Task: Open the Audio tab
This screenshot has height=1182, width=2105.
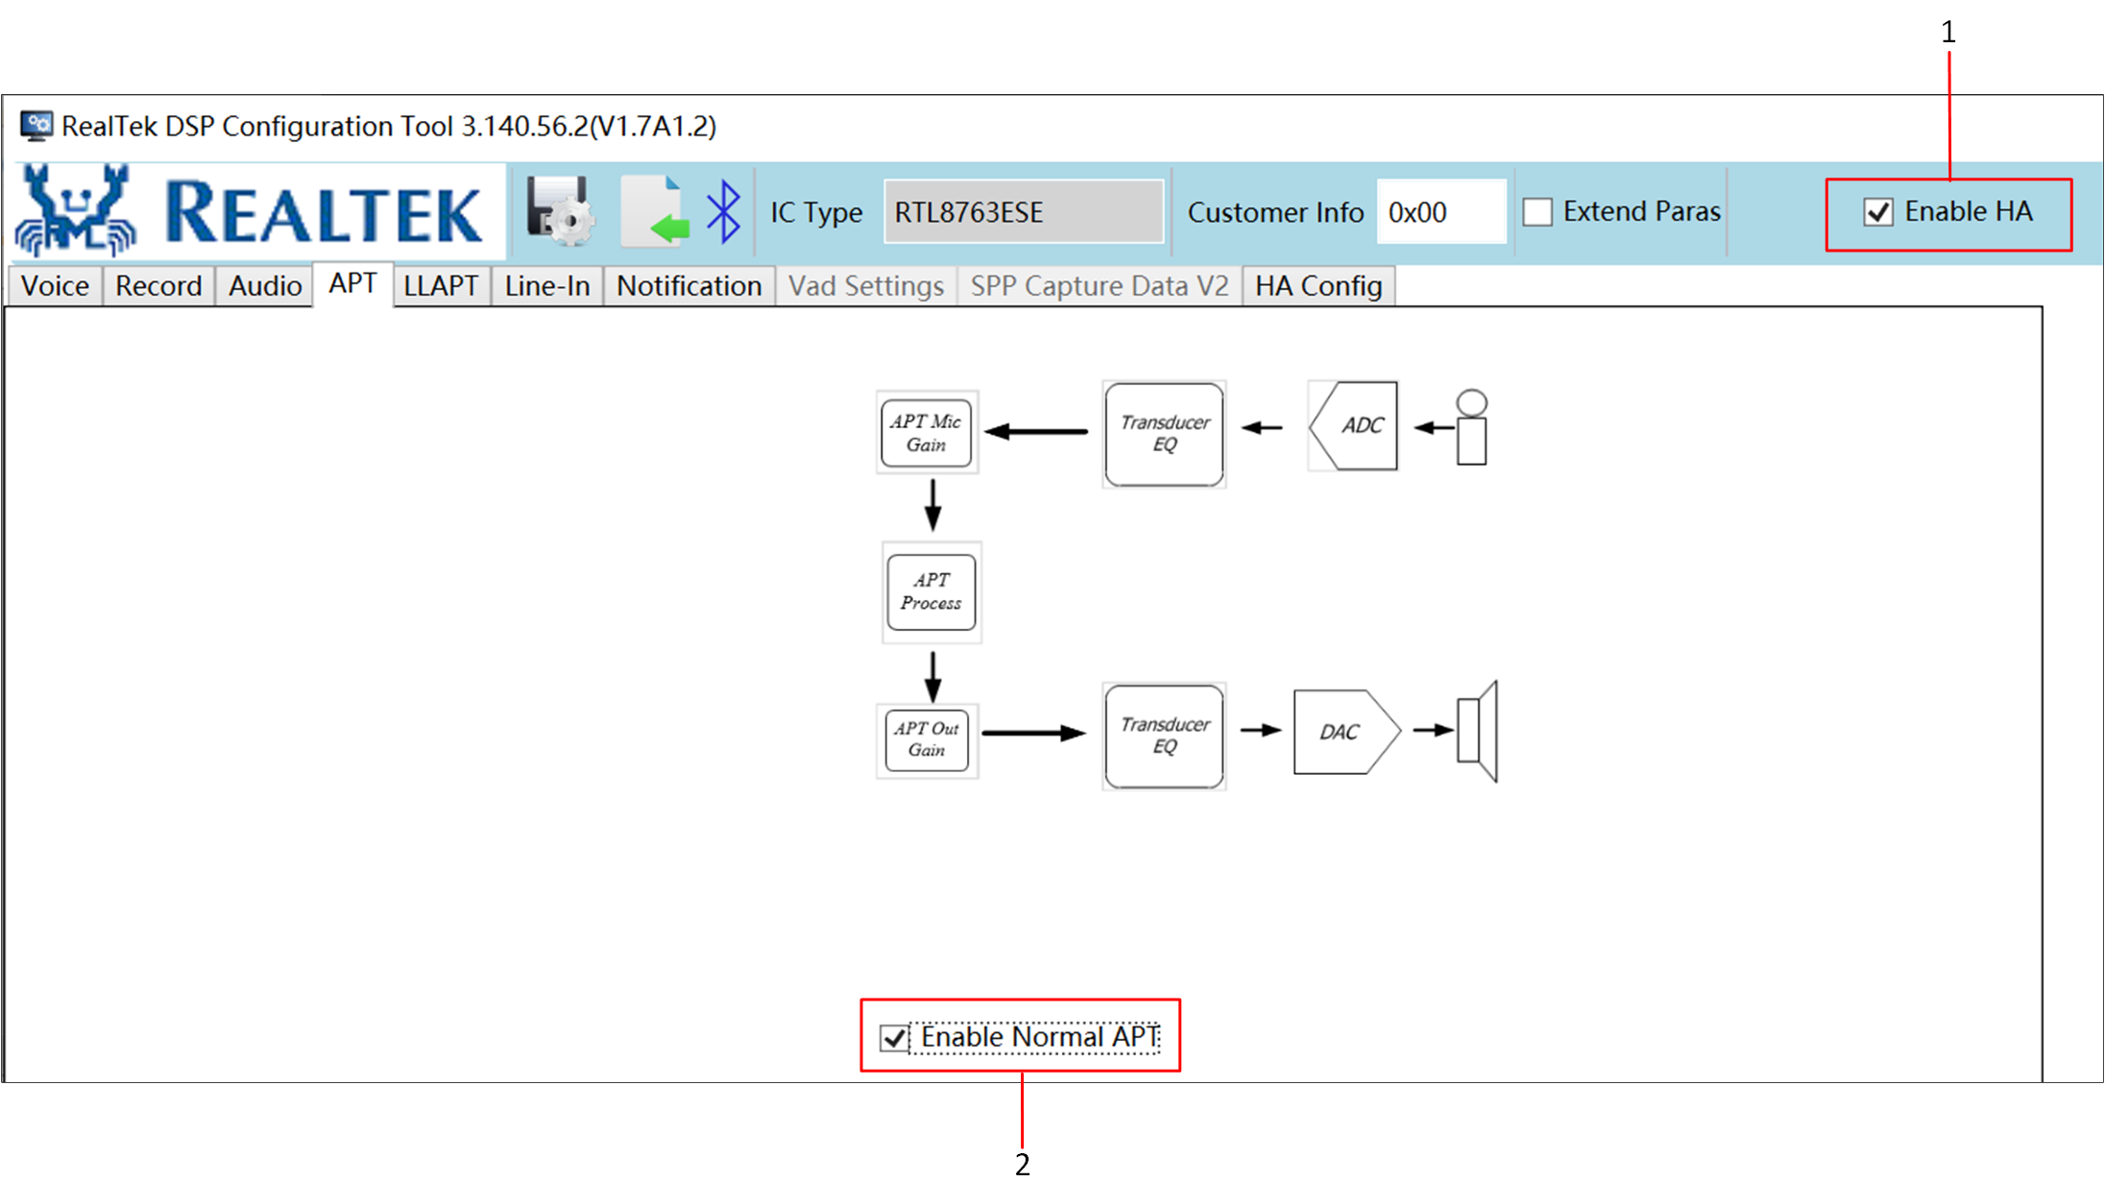Action: coord(265,286)
